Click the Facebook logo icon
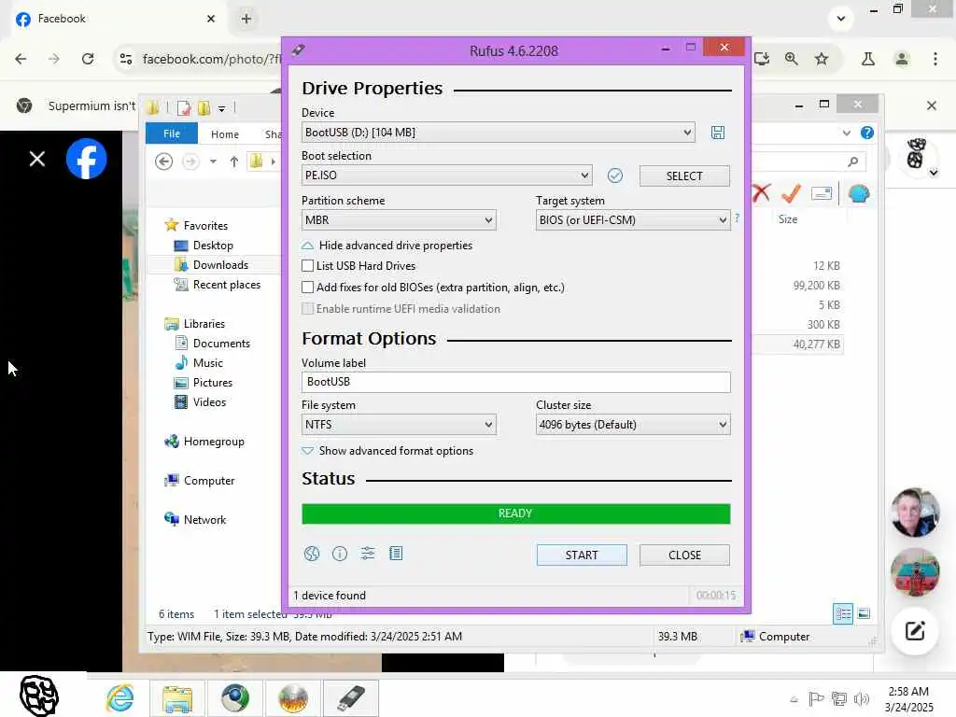956x717 pixels. coord(87,159)
